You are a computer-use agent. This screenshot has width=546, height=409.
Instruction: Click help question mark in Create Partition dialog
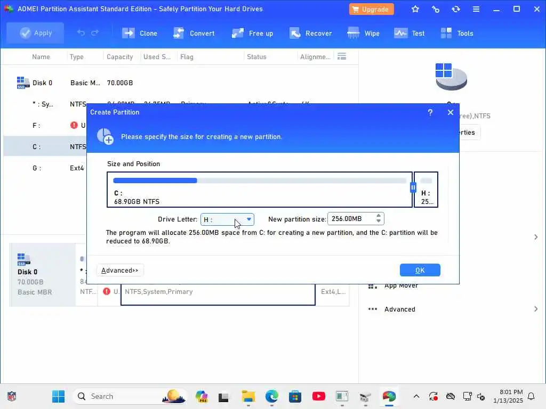(430, 112)
